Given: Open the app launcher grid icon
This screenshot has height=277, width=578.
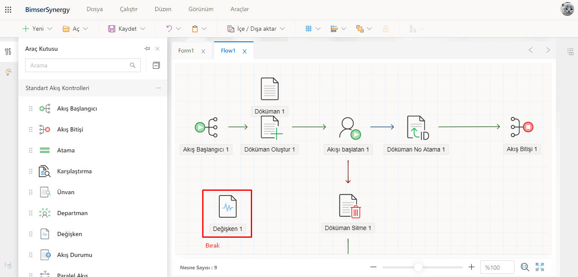Looking at the screenshot, I should click(8, 9).
